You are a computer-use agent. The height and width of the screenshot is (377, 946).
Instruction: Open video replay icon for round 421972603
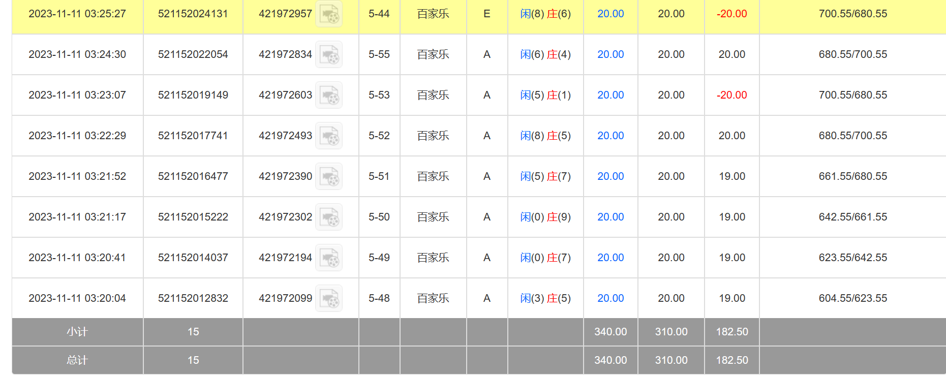point(329,95)
